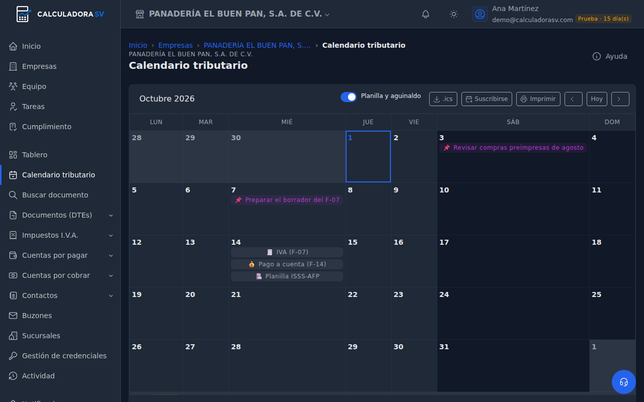The height and width of the screenshot is (402, 644).
Task: Click the Sucursales building icon
Action: (x=13, y=336)
